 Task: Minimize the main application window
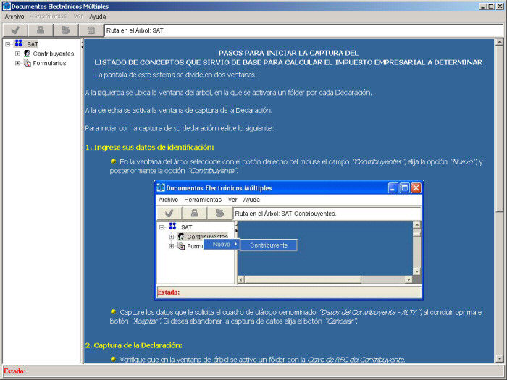pos(484,6)
